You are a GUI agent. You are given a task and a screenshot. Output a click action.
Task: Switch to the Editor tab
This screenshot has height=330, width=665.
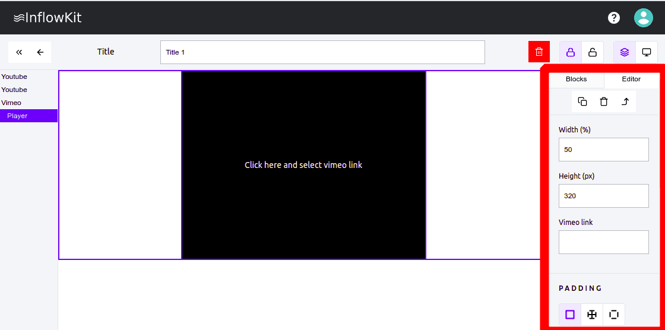point(631,80)
